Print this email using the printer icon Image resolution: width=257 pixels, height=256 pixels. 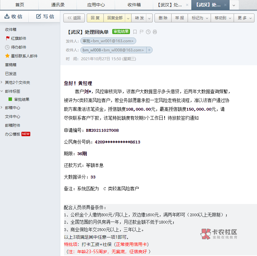155,32
